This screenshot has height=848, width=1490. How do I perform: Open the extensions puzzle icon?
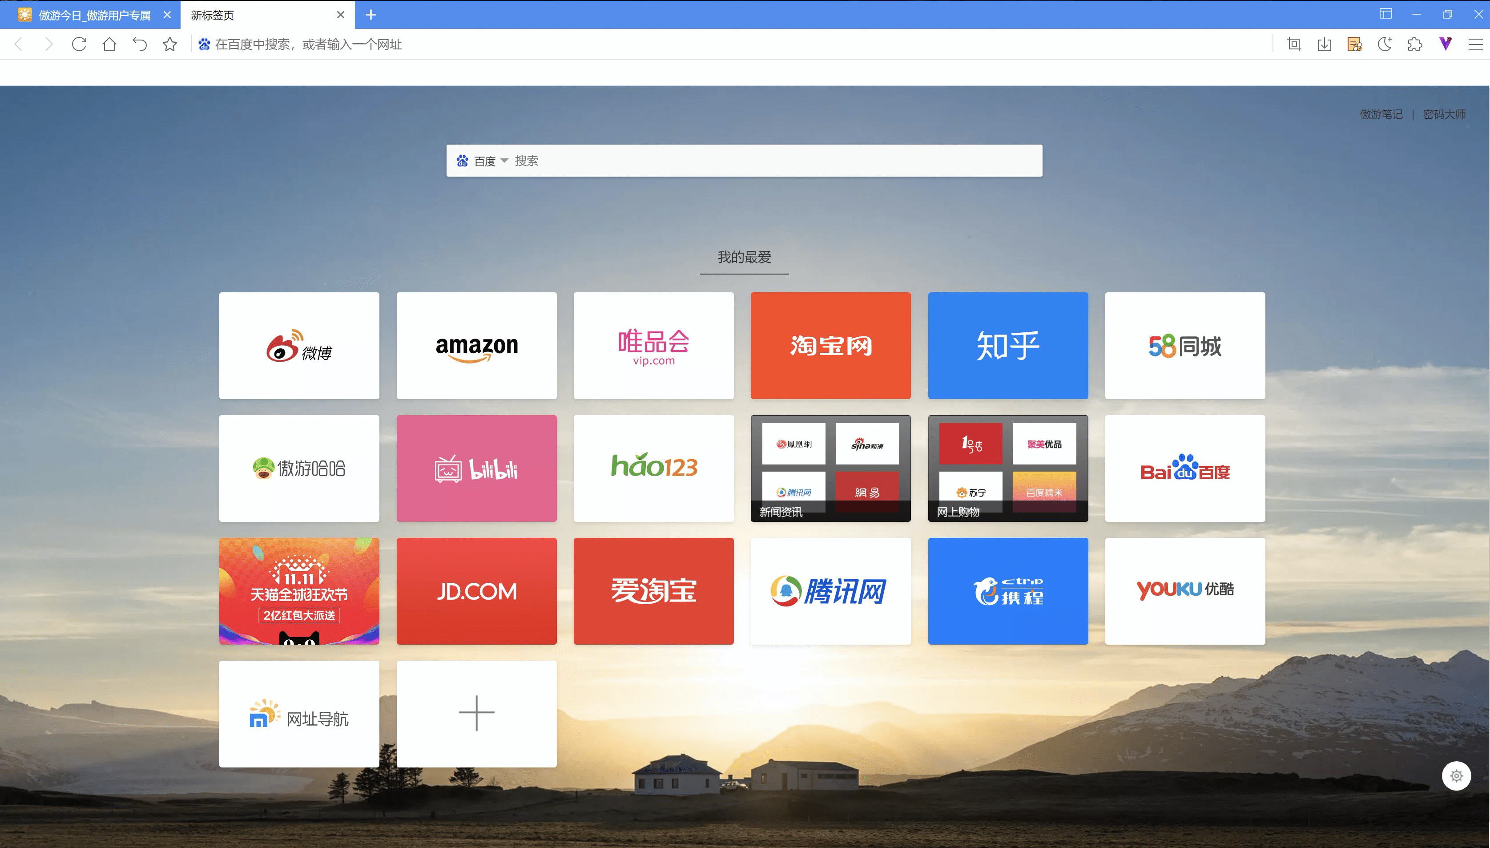coord(1415,44)
